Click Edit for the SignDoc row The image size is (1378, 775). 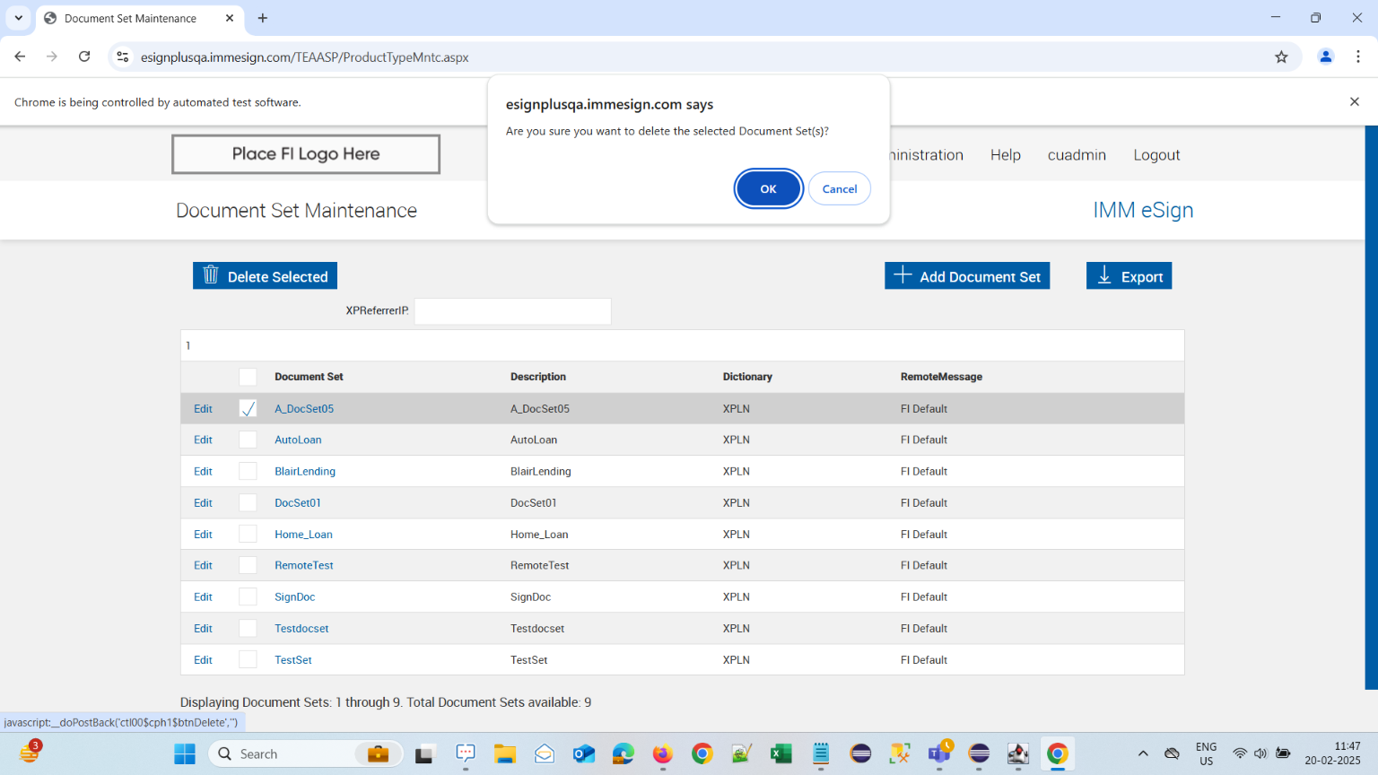point(203,596)
